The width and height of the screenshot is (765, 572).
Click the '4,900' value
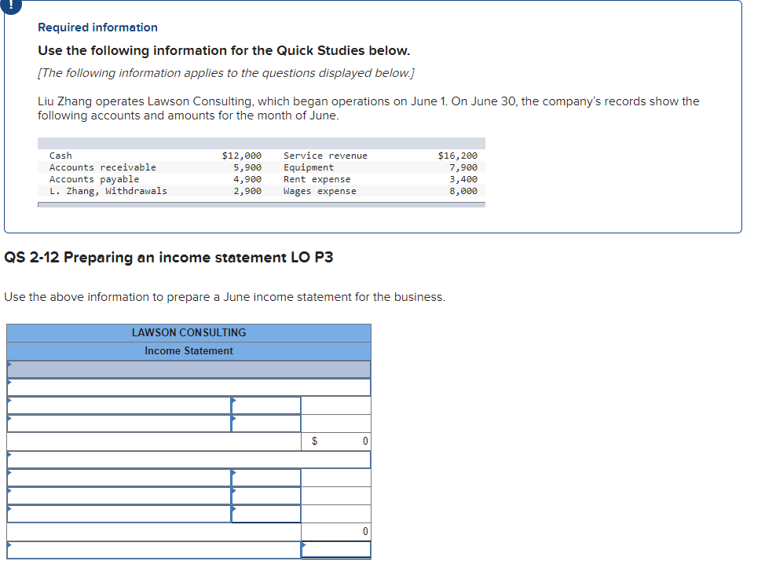pos(247,179)
